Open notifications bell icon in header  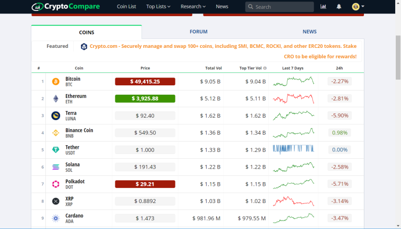pyautogui.click(x=339, y=7)
